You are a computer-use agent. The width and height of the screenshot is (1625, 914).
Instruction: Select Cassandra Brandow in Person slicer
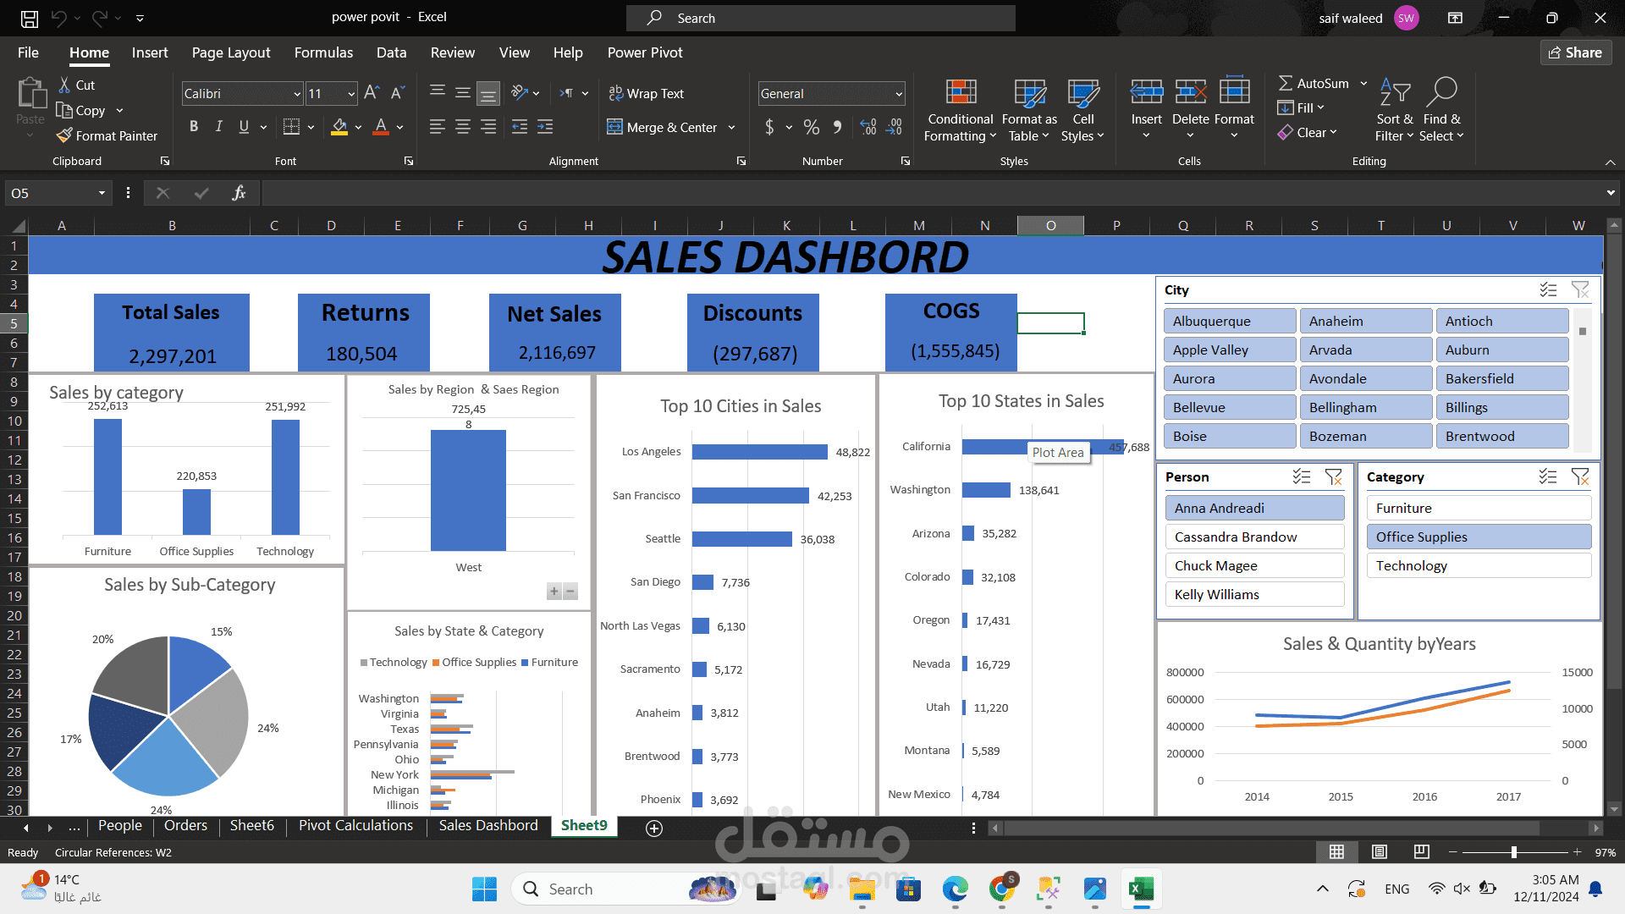click(x=1255, y=537)
